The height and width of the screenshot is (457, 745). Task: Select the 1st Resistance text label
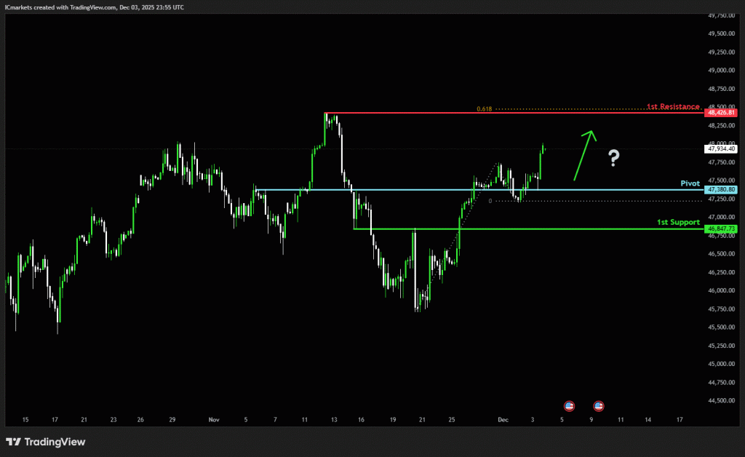[x=673, y=106]
